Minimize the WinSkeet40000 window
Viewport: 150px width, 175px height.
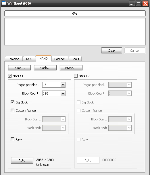pyautogui.click(x=132, y=3)
